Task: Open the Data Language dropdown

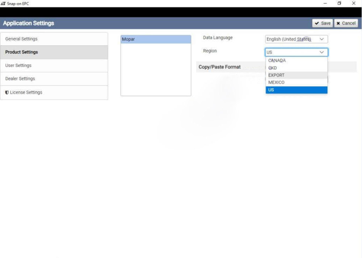Action: 296,39
